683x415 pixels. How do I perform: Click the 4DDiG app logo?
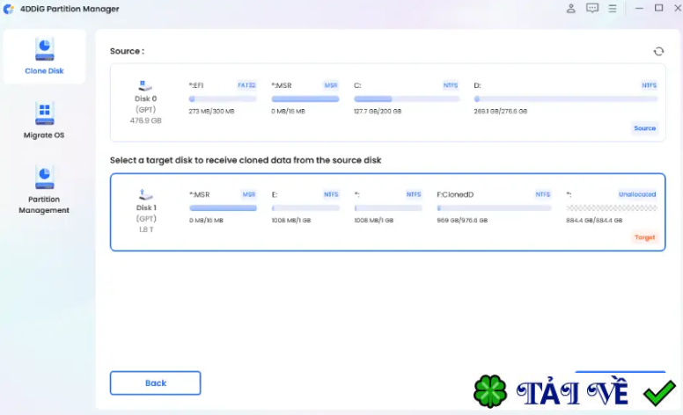8,9
